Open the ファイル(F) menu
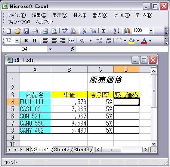Viewport: 170px width, 167px height. 17,15
